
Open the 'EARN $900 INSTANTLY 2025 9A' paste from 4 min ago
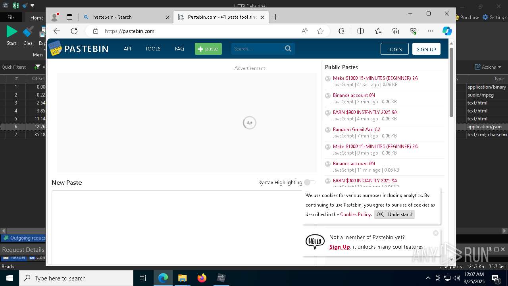coord(365,112)
